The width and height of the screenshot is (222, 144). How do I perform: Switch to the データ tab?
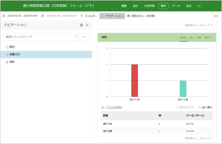176,6
